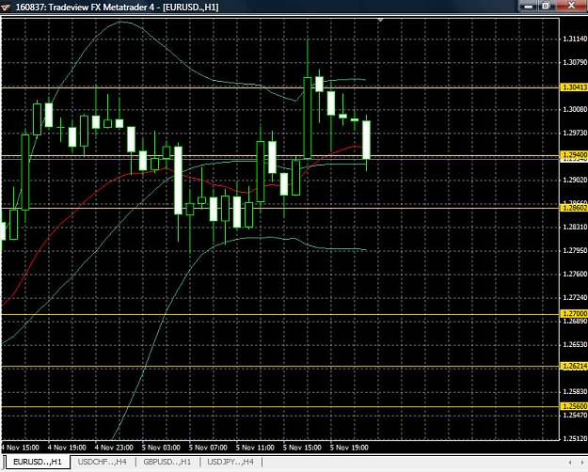Click the 1.31140 price scale value
This screenshot has width=588, height=472.
tap(575, 39)
